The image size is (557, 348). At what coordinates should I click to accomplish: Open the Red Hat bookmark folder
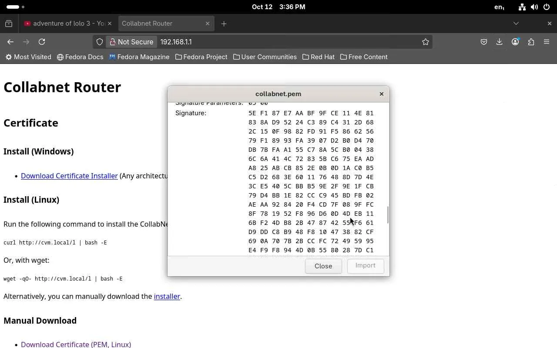coord(318,57)
